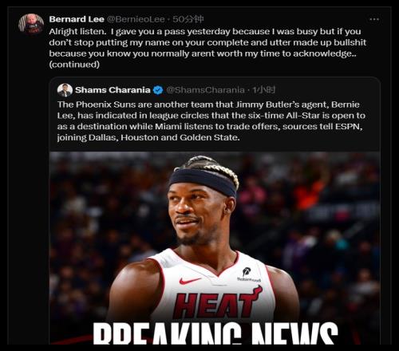Click the blue verified badge
This screenshot has height=351, width=399.
click(x=158, y=90)
